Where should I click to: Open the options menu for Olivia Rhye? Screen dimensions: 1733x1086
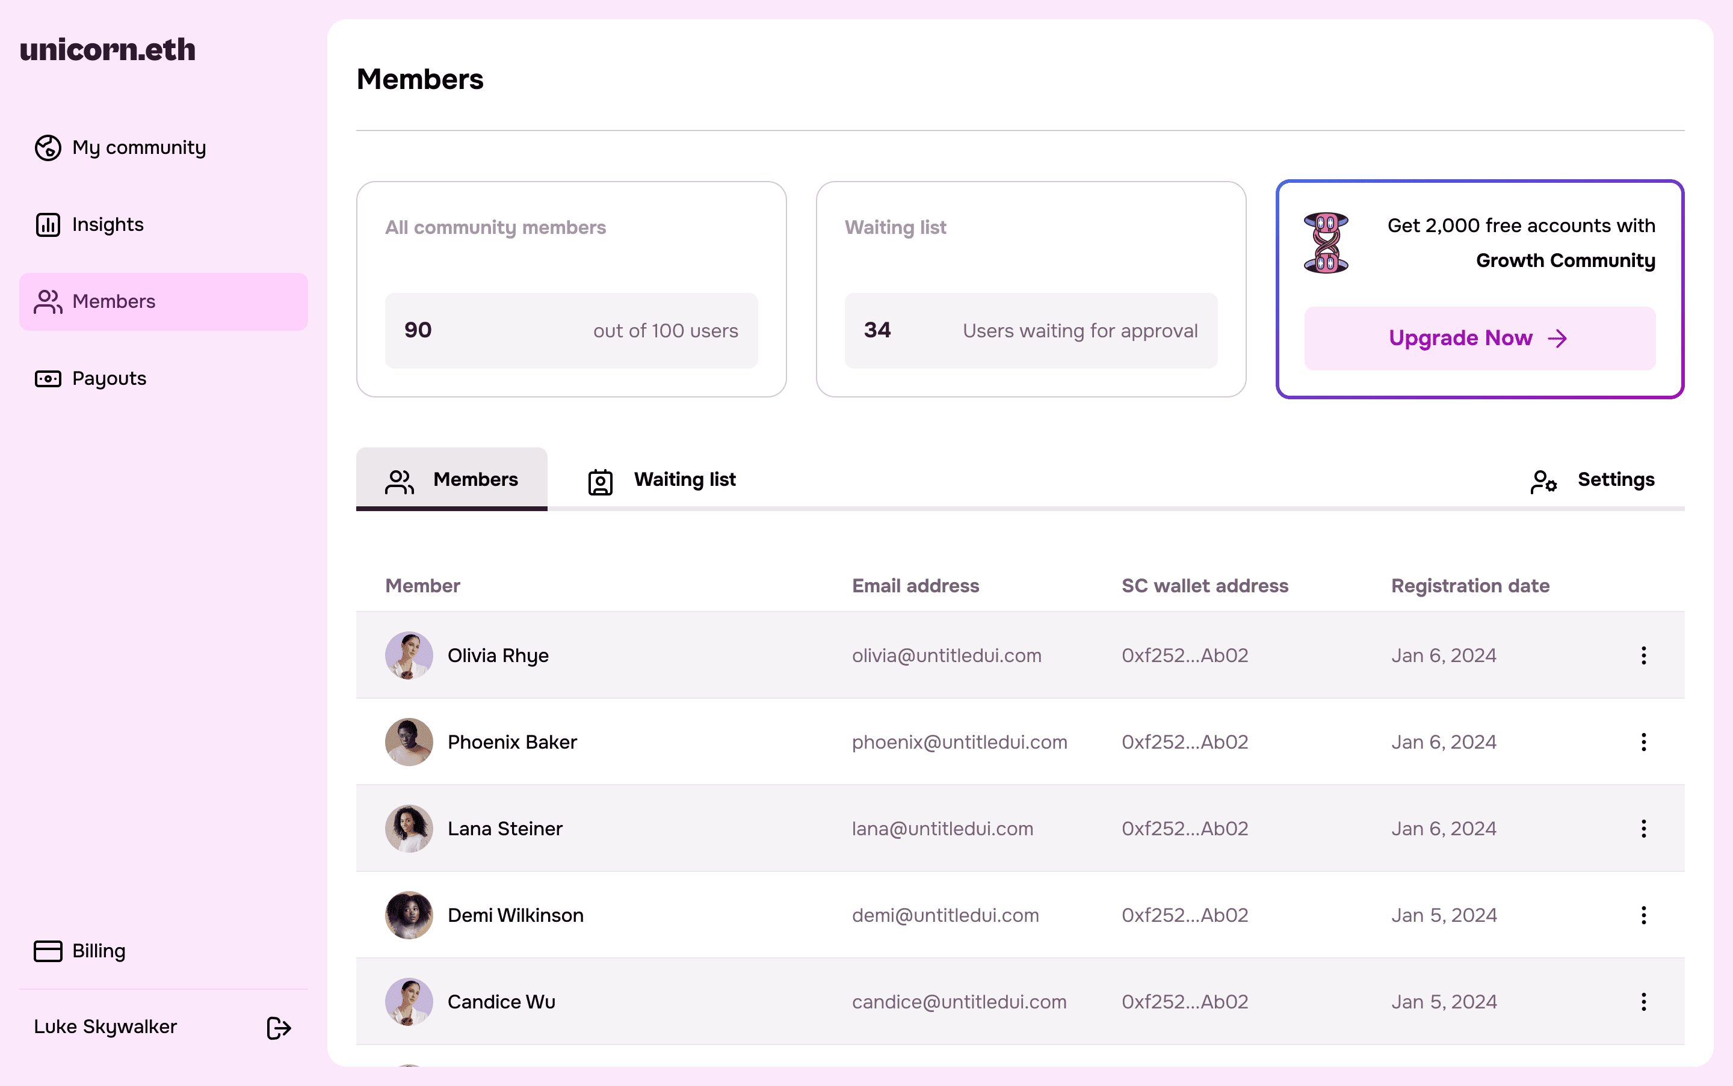coord(1644,655)
